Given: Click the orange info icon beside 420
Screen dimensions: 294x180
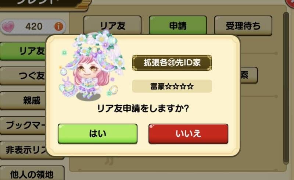Looking at the screenshot, I should (59, 27).
